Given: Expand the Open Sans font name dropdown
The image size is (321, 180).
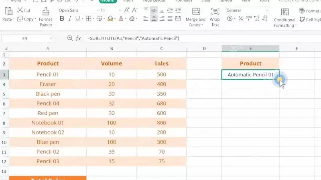Looking at the screenshot, I should coord(98,10).
